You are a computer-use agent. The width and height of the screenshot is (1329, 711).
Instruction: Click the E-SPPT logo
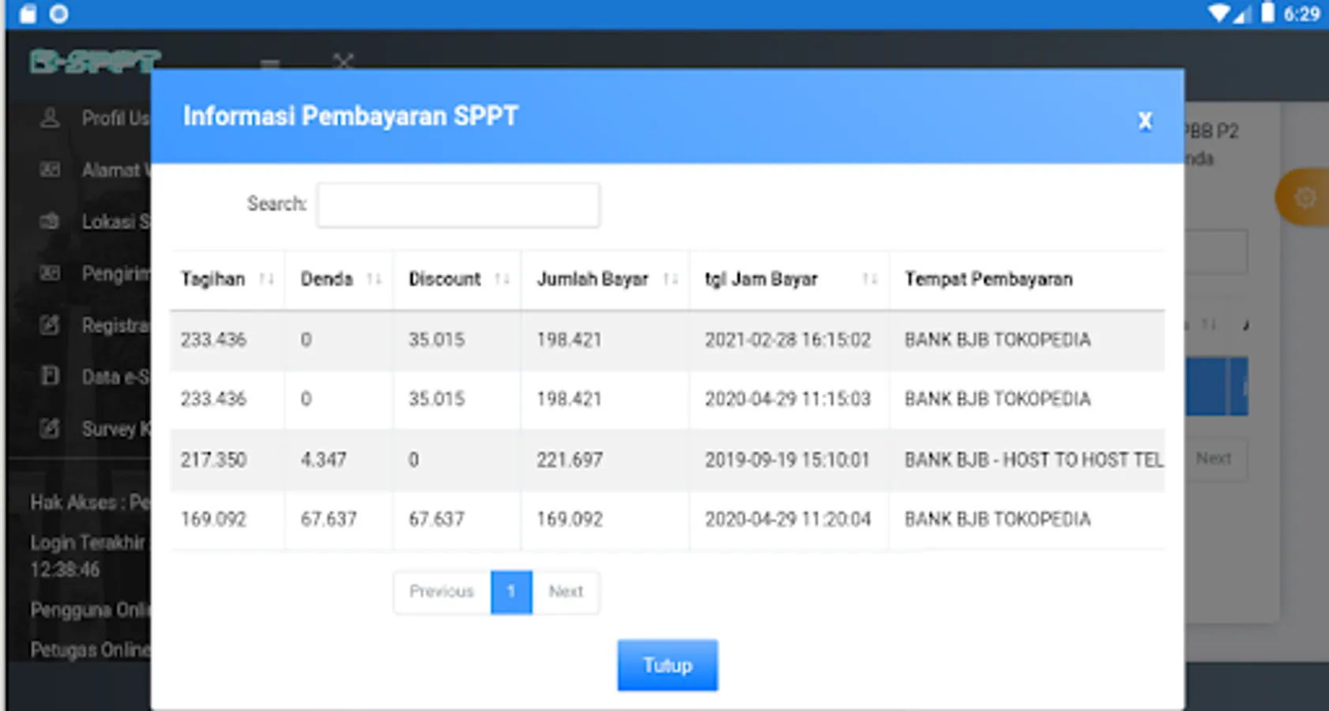coord(96,62)
